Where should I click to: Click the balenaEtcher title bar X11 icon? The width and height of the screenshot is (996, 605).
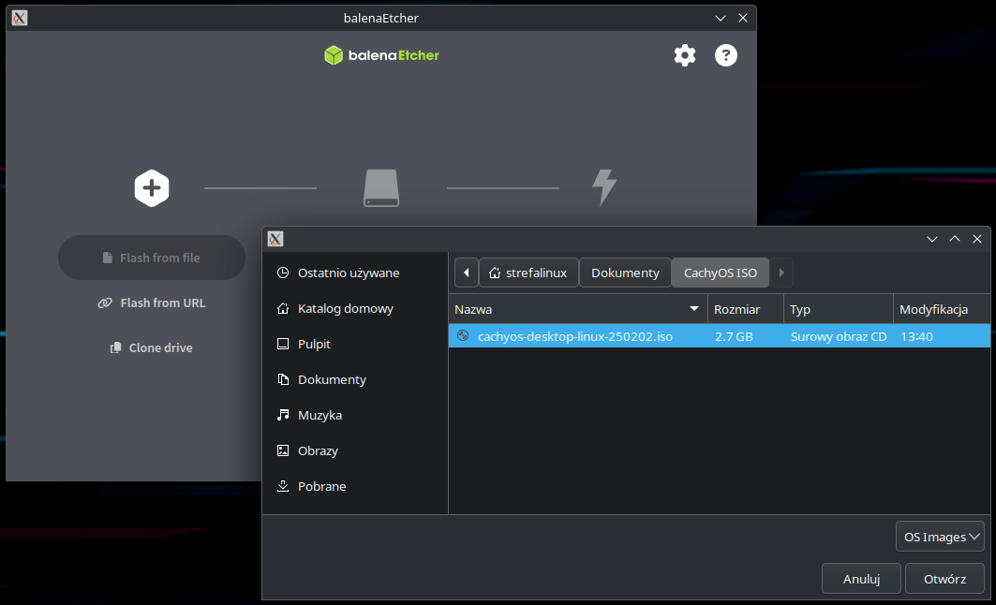[x=20, y=18]
